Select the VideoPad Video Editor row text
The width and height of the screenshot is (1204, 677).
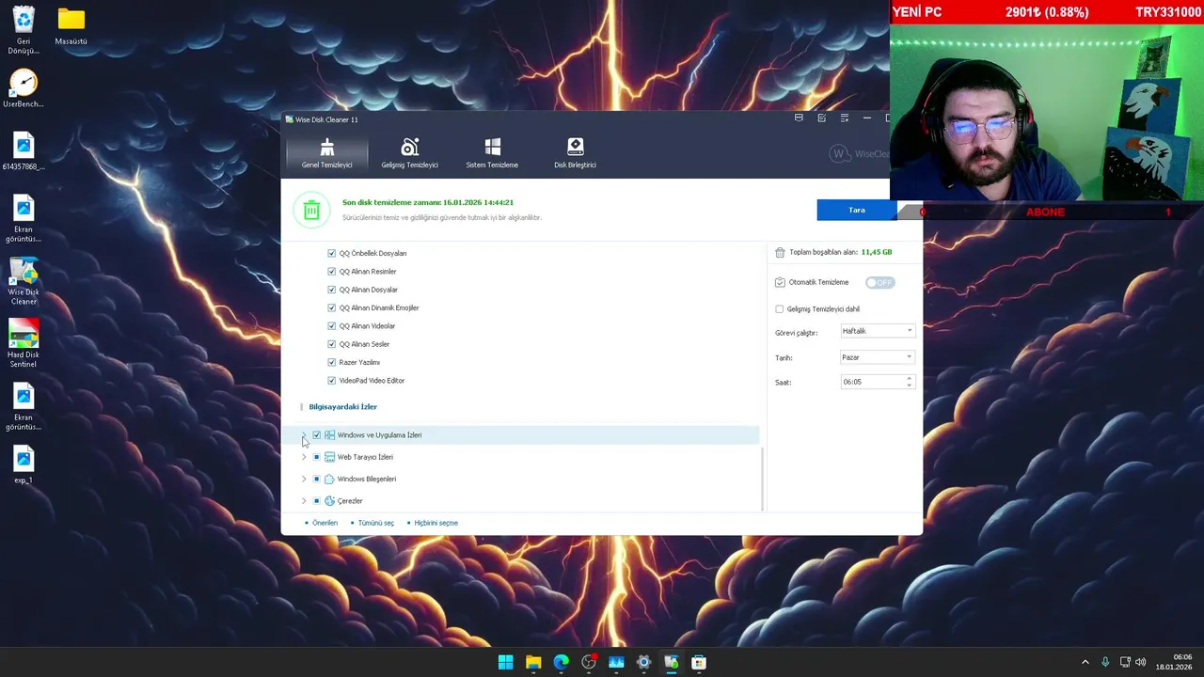pos(372,381)
